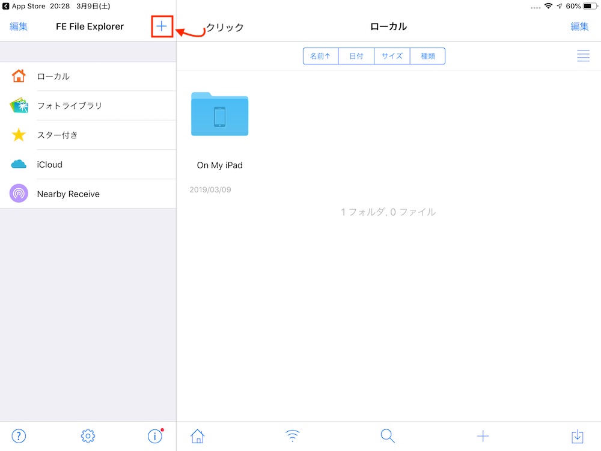
Task: Sort by 日付 tab
Action: coord(356,56)
